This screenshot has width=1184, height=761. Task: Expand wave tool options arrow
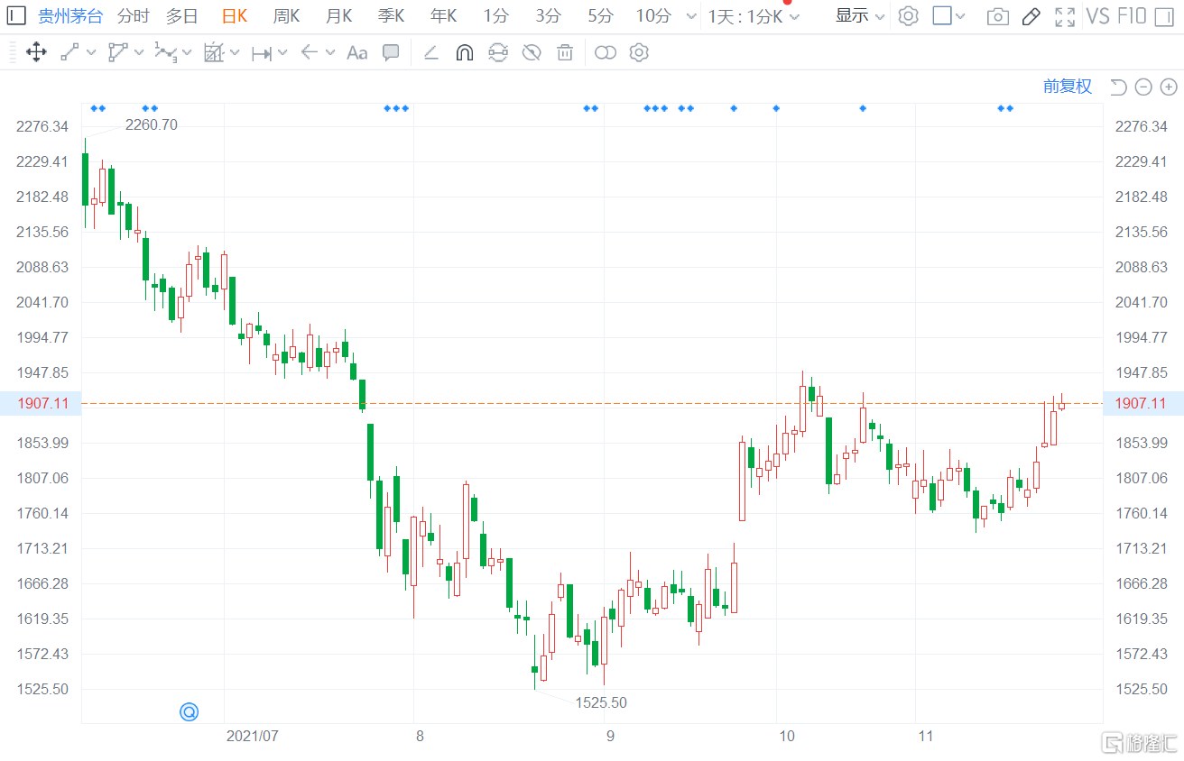point(187,53)
